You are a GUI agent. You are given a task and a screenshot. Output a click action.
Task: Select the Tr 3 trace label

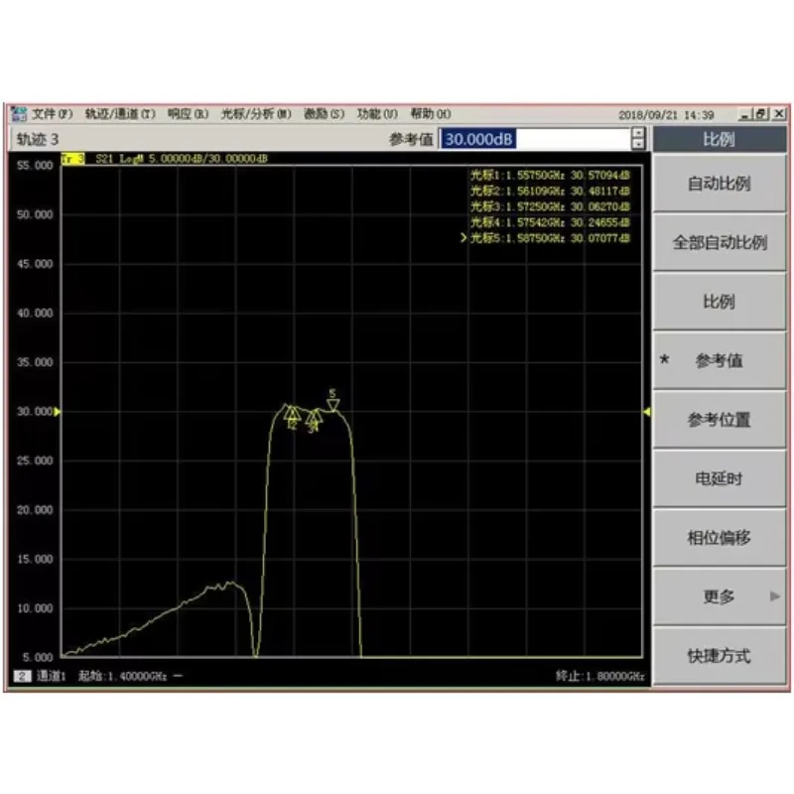[x=72, y=159]
